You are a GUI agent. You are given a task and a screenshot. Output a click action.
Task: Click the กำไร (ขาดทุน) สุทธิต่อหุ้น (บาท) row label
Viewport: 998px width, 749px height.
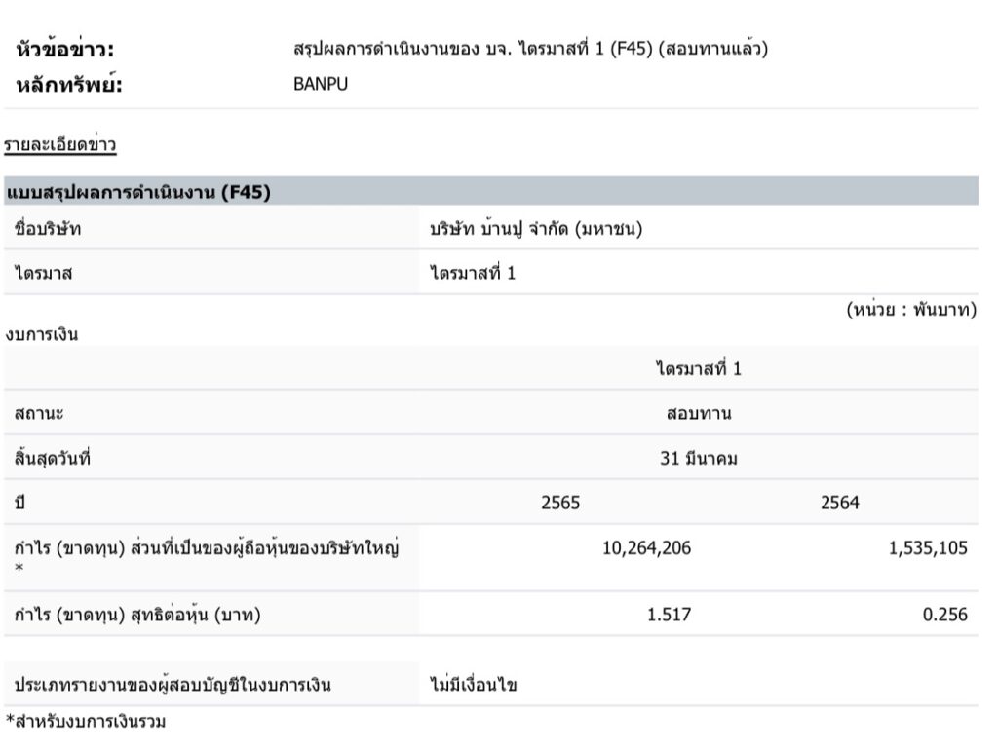click(x=137, y=615)
